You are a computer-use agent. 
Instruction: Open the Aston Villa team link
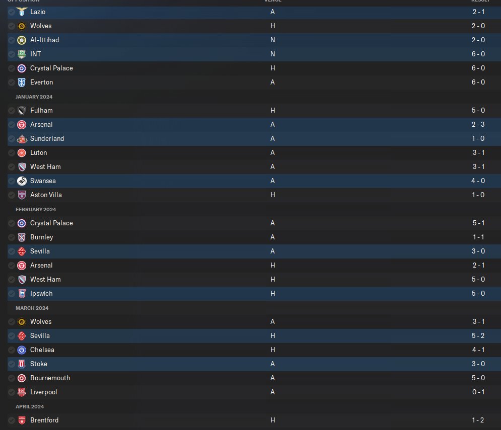click(x=46, y=195)
